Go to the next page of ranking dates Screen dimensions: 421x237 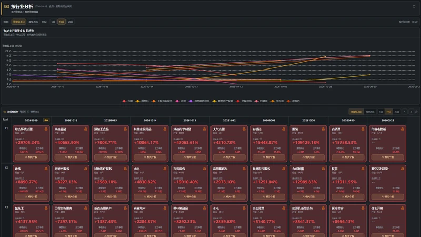[411, 112]
